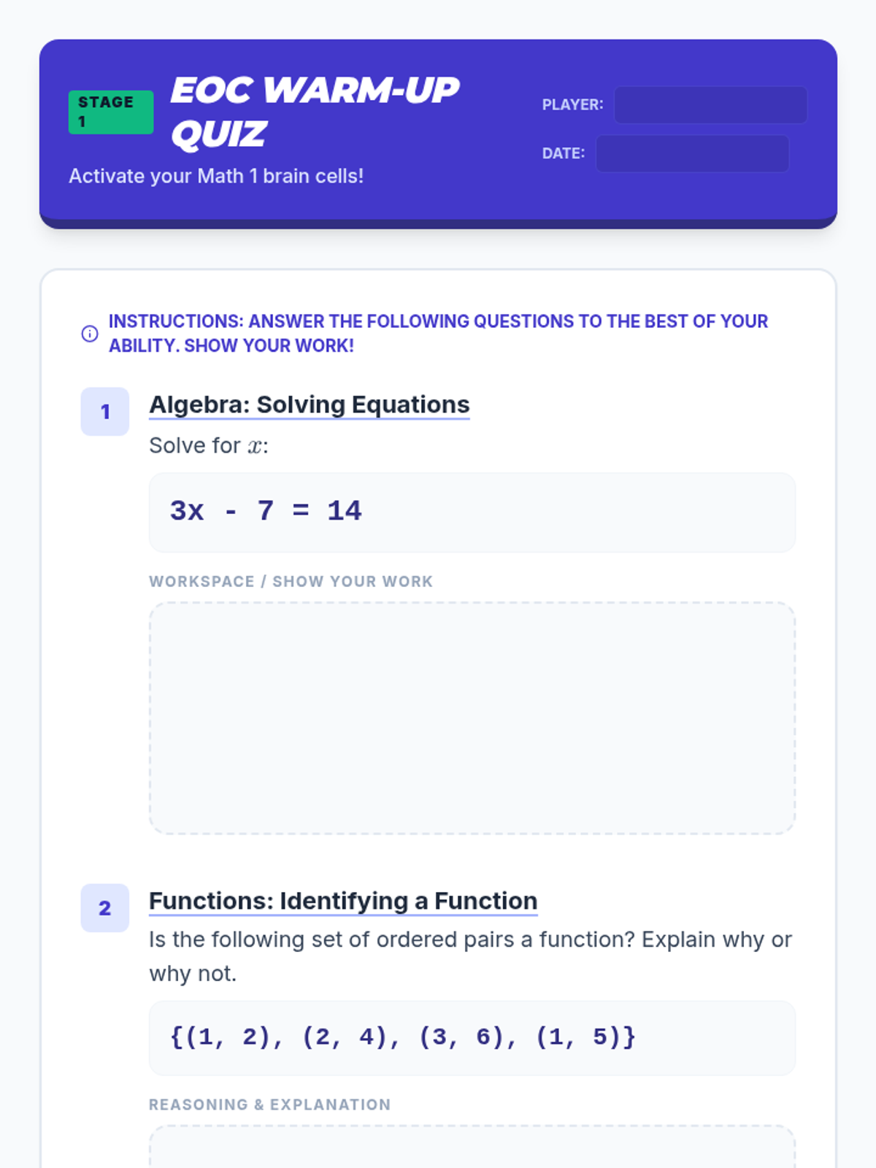
Task: Open the Functions: Identifying a Function heading
Action: [343, 902]
